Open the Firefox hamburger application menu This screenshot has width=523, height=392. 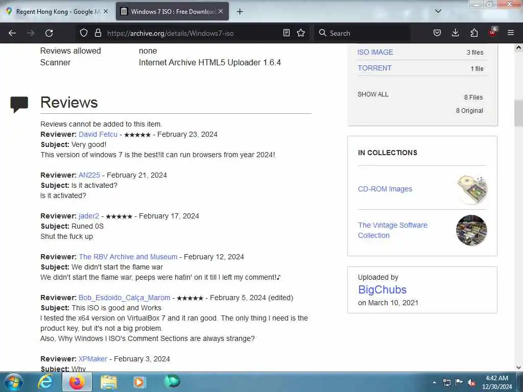(x=511, y=33)
